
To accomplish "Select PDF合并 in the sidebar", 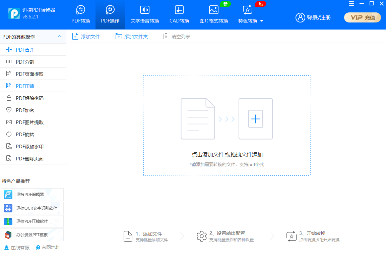I will pyautogui.click(x=33, y=50).
